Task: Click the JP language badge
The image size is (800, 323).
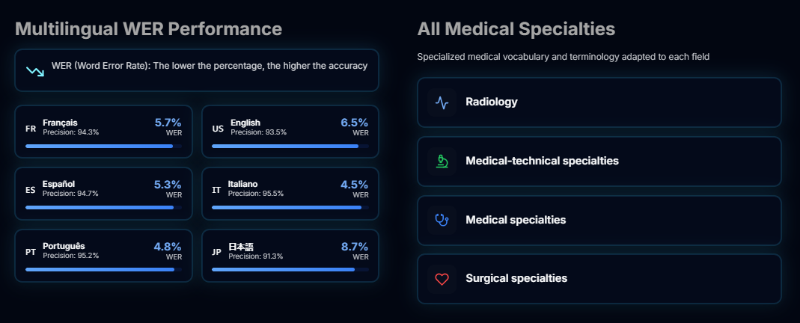Action: tap(217, 252)
